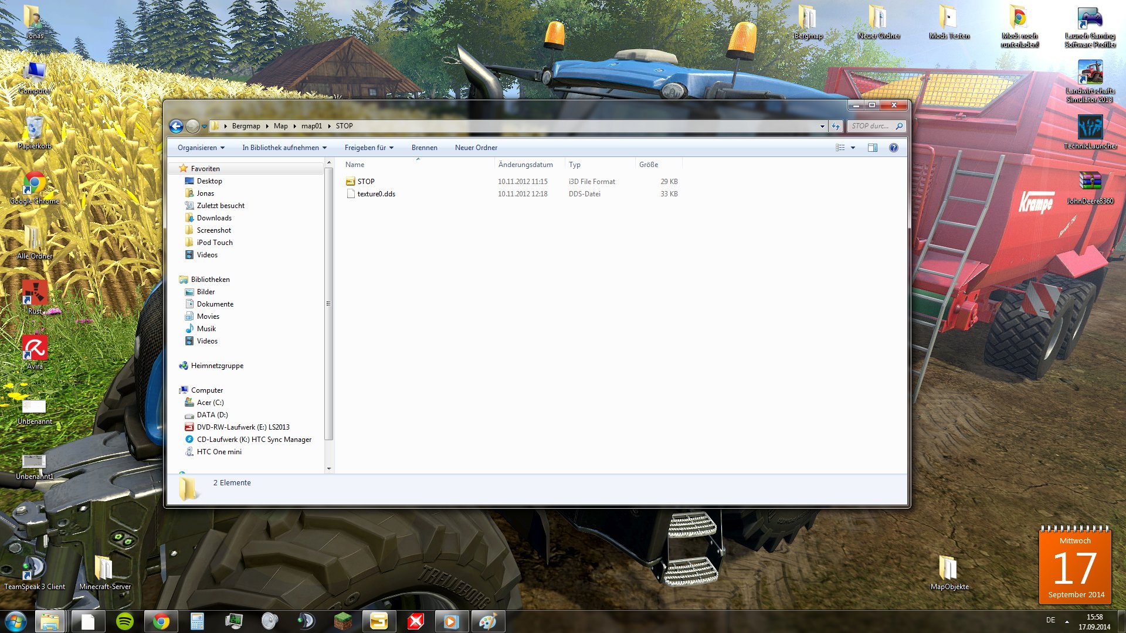The height and width of the screenshot is (633, 1126).
Task: Expand the Freigeben für dropdown
Action: (369, 148)
